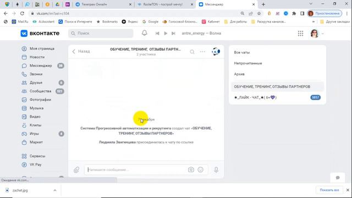Open Маркет in sidebar
This screenshot has width=352, height=198.
32,142
